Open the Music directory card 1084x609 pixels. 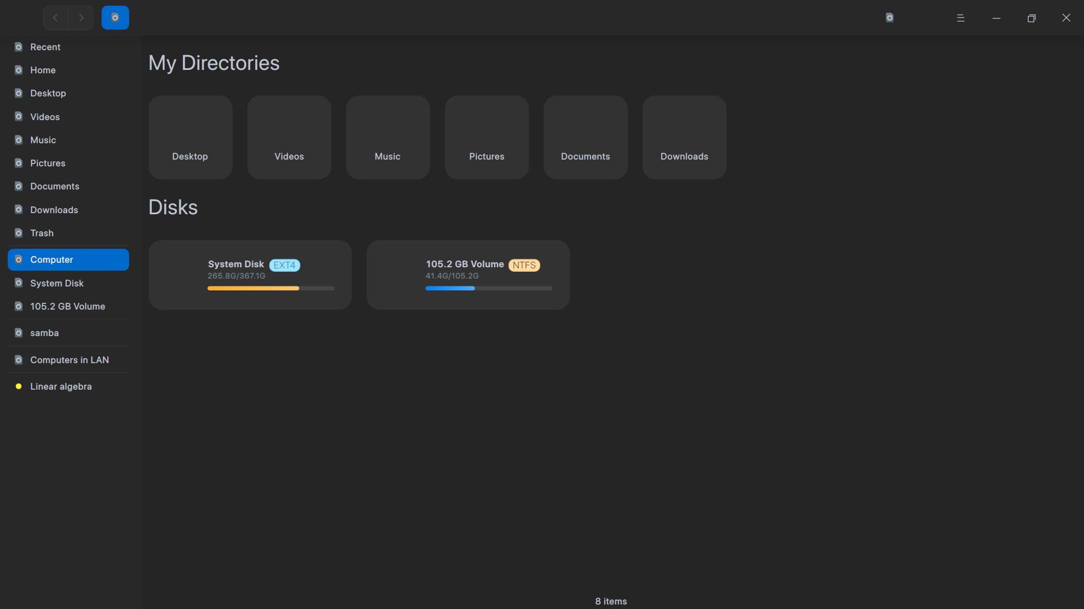(388, 137)
